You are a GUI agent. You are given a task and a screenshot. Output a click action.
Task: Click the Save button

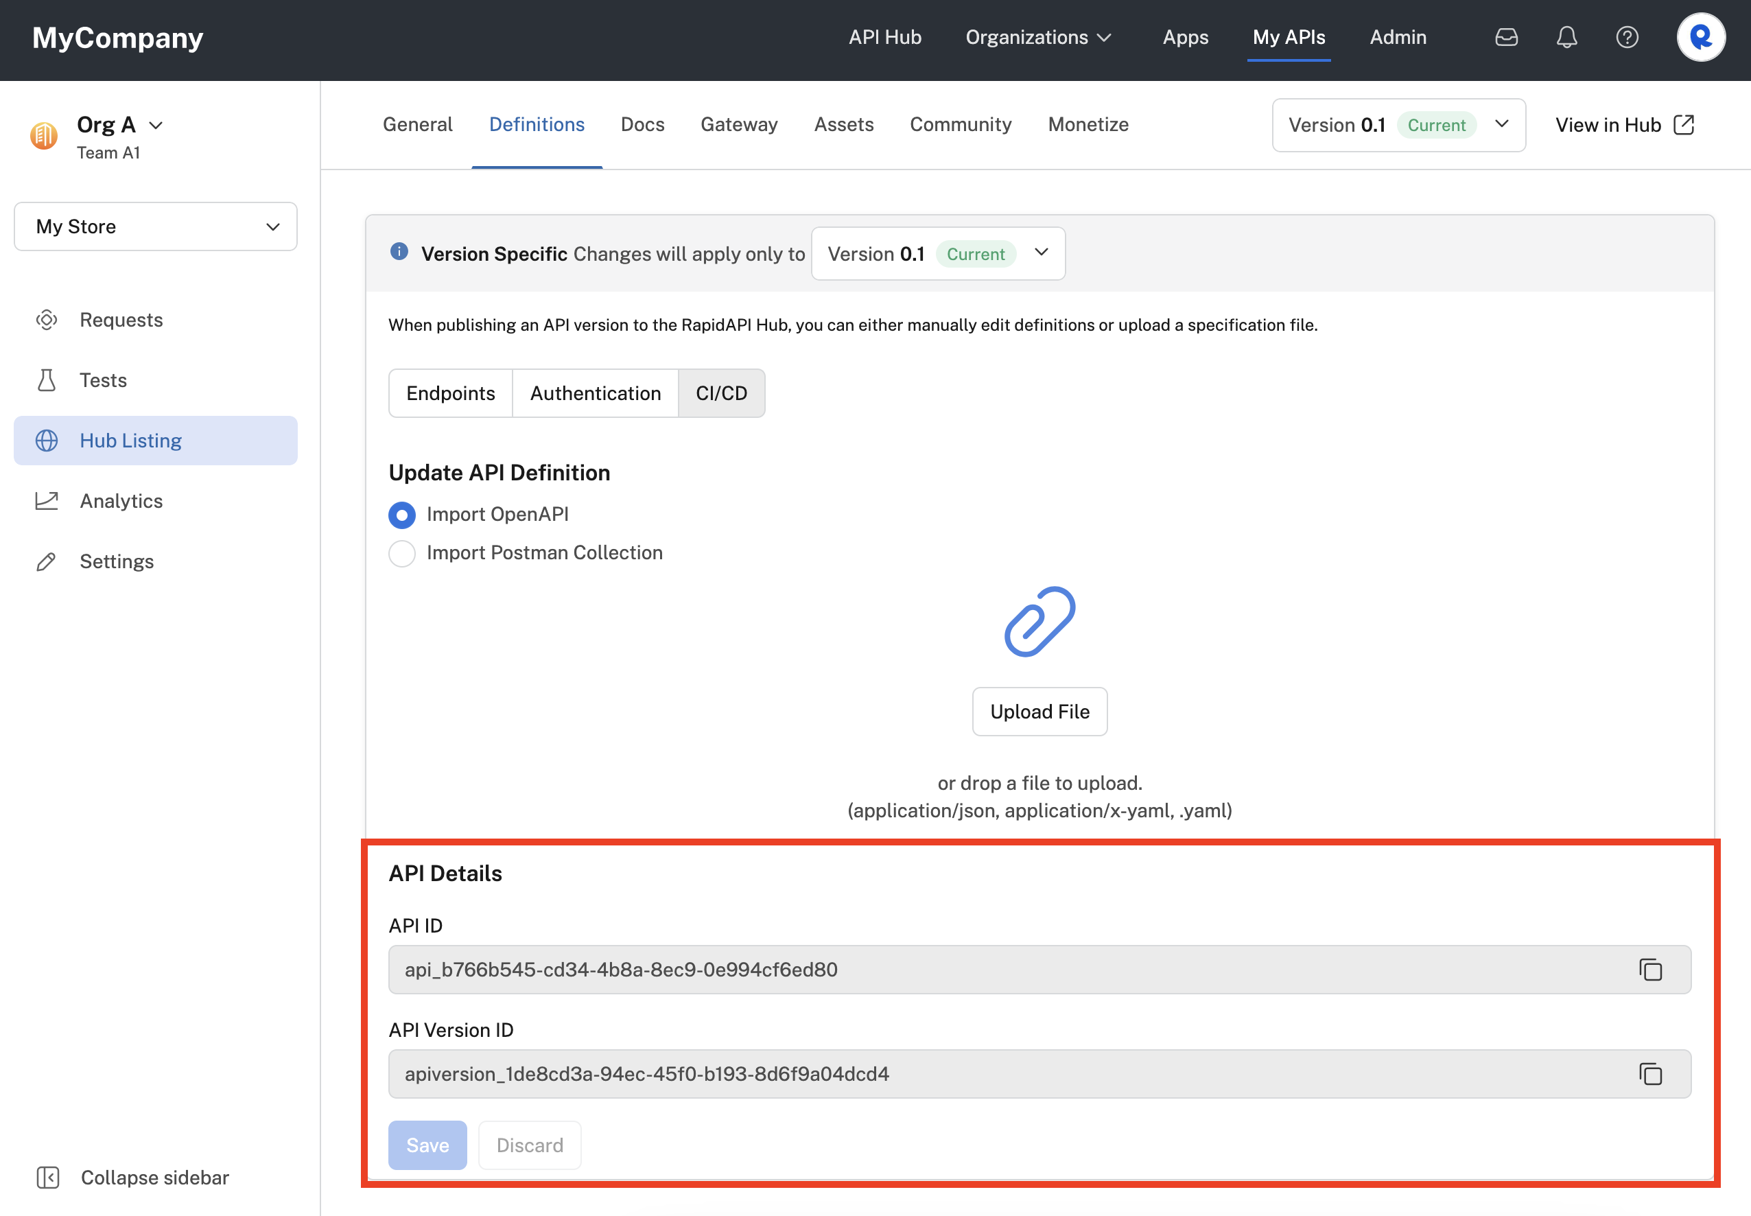pyautogui.click(x=427, y=1145)
